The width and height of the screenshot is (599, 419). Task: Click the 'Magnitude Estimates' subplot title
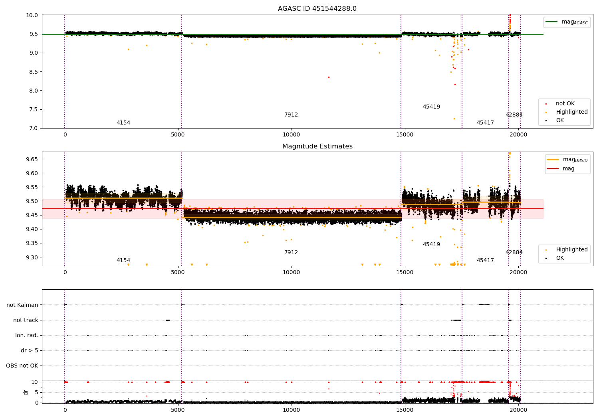317,146
